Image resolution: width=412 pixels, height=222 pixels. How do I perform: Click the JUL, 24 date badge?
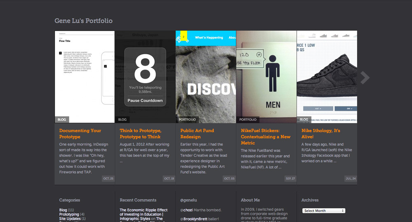click(x=351, y=178)
